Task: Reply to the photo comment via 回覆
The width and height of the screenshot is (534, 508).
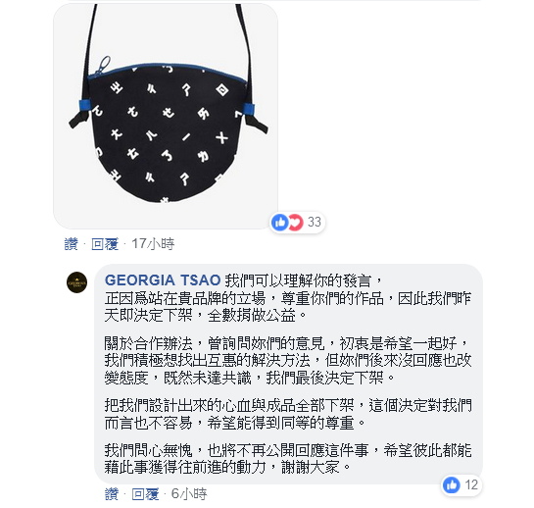Action: click(x=105, y=244)
